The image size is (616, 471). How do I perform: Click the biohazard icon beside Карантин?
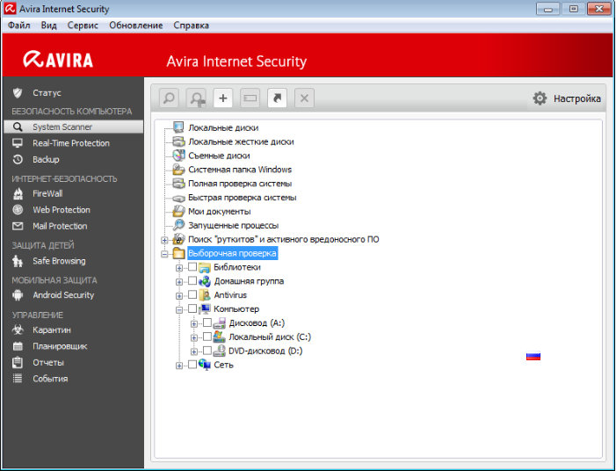18,330
